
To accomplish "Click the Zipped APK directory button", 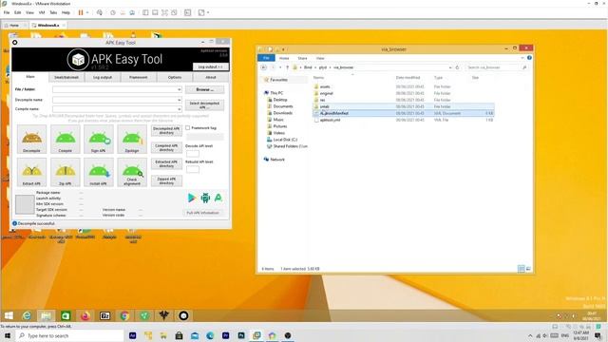I will 166,180.
